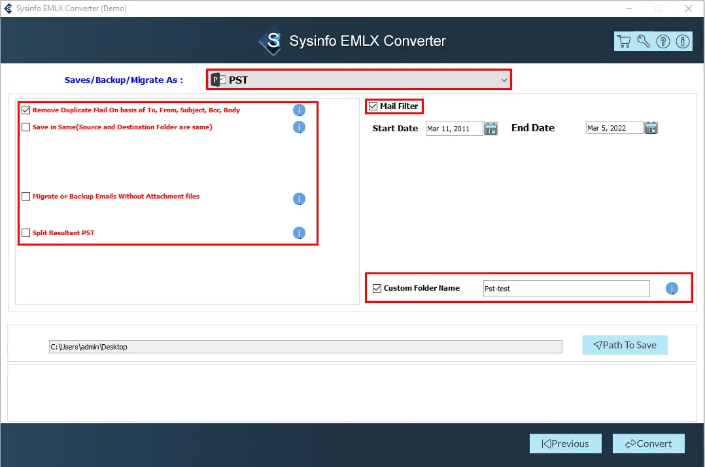Show info for Custom Folder Name
This screenshot has width=705, height=467.
tap(672, 288)
